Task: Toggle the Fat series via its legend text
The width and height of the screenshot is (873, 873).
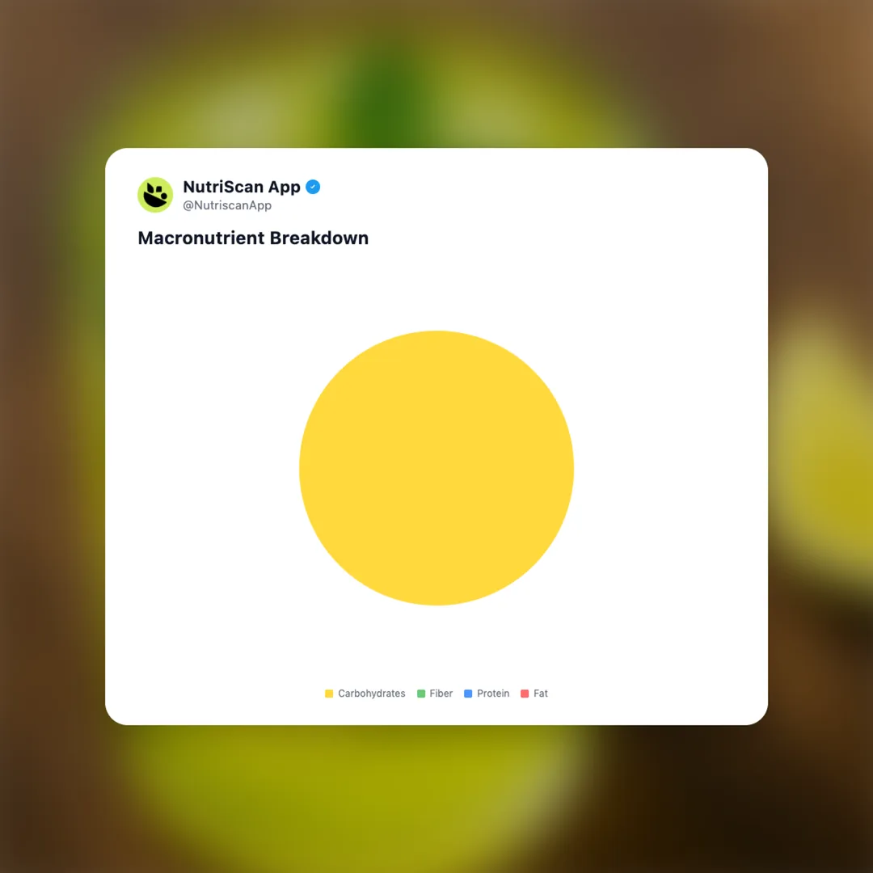Action: pos(541,694)
